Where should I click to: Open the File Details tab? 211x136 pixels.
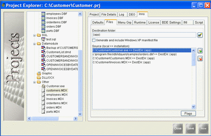coord(109,15)
